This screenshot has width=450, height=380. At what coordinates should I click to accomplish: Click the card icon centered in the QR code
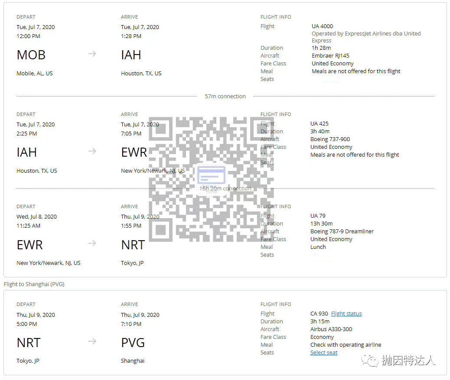212,175
